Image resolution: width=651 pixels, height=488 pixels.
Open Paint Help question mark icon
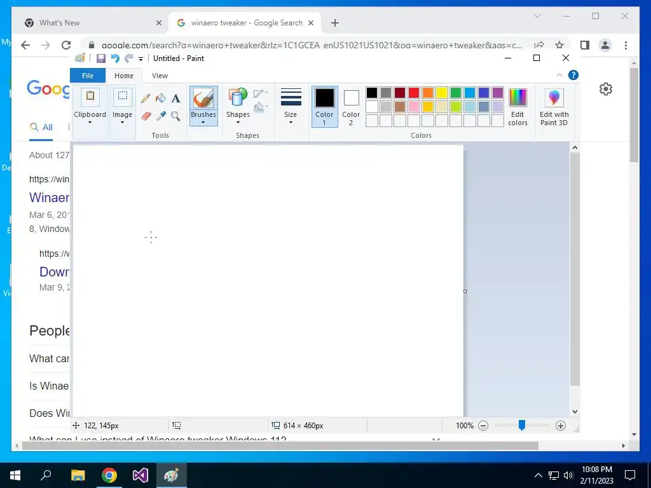[x=573, y=75]
